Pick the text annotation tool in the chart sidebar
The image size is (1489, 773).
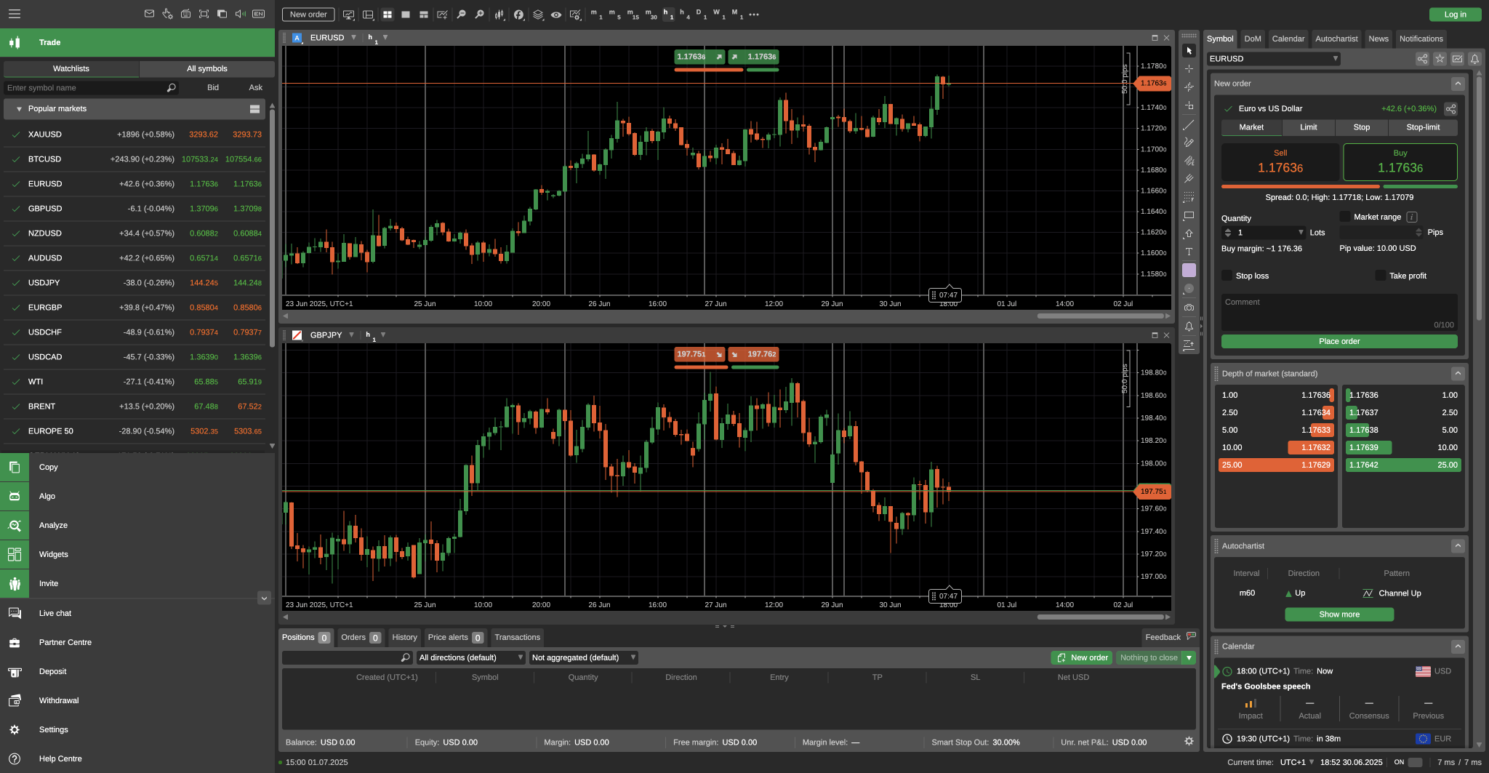click(1189, 252)
